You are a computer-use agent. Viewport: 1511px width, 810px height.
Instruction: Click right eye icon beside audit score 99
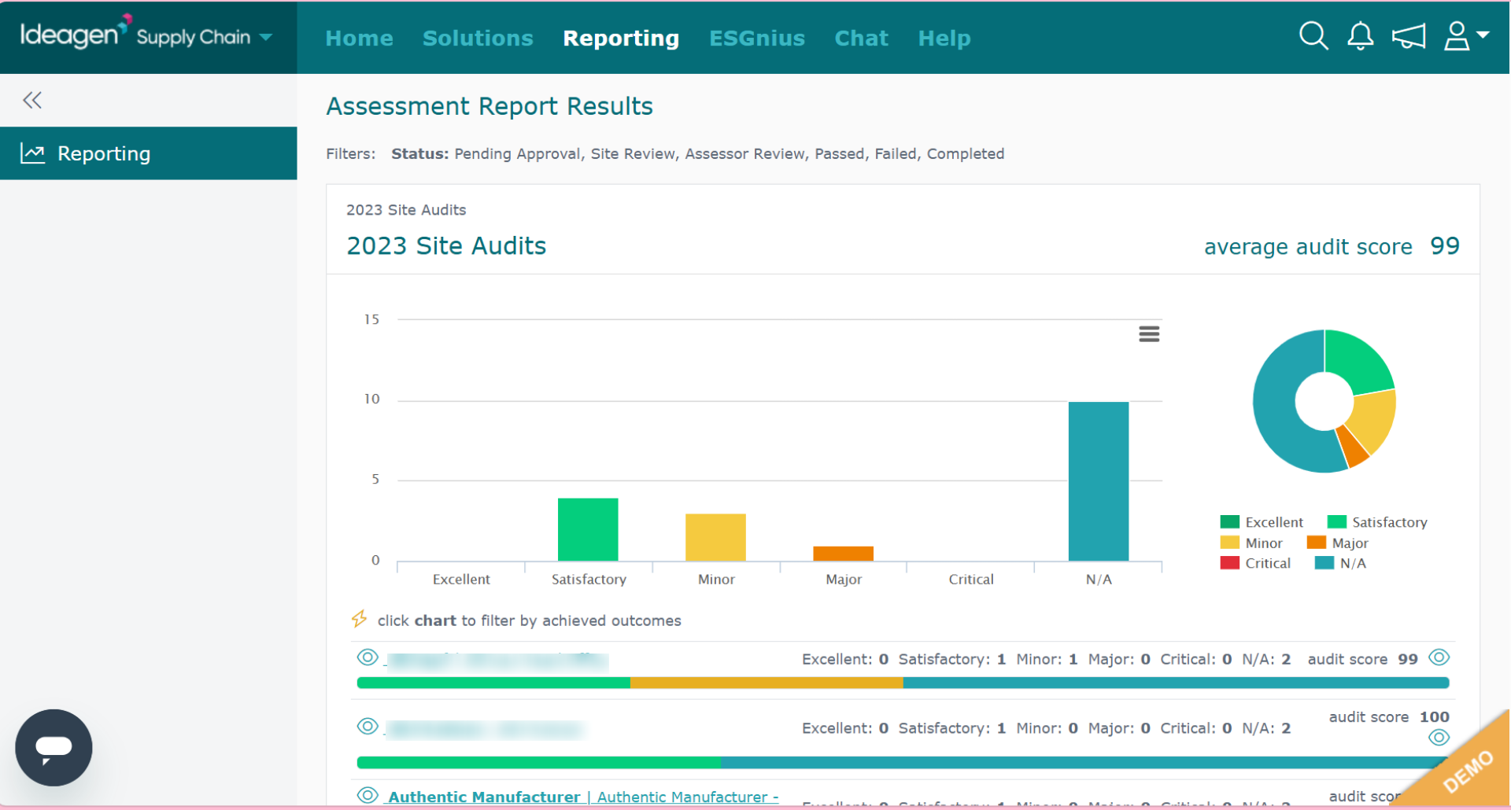click(x=1439, y=657)
